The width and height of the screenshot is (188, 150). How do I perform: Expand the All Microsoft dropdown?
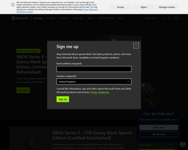(x=151, y=18)
